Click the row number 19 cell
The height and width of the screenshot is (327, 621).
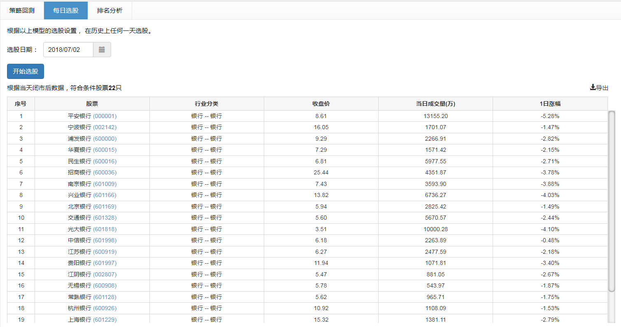[21, 320]
